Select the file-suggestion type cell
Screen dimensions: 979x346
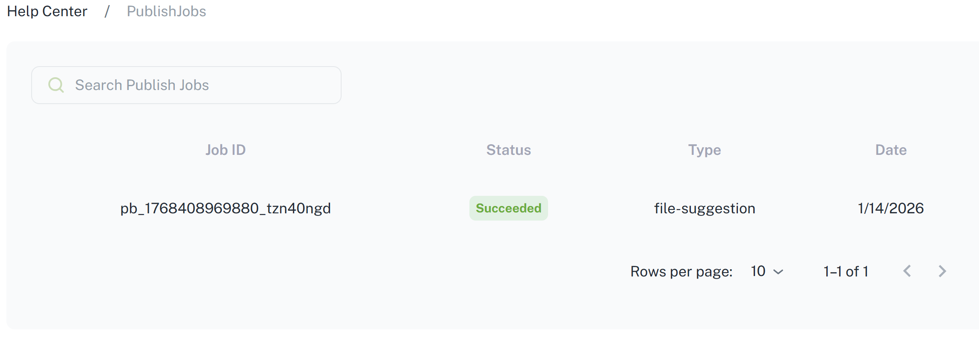point(704,208)
